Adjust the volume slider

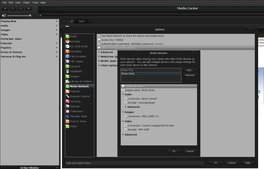pyautogui.click(x=19, y=16)
